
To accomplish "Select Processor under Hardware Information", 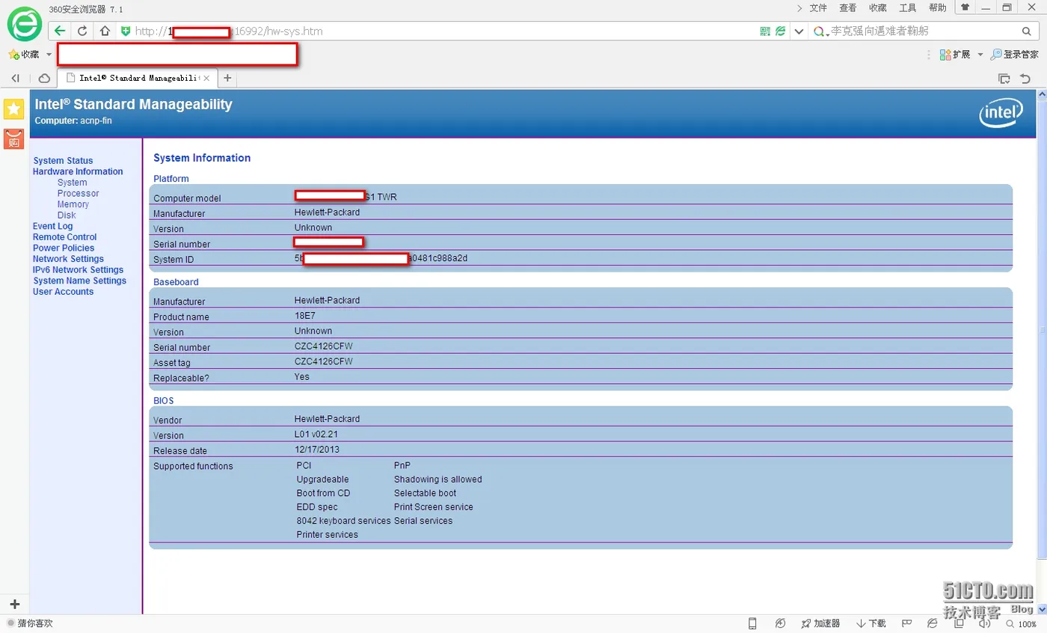I will click(x=78, y=193).
